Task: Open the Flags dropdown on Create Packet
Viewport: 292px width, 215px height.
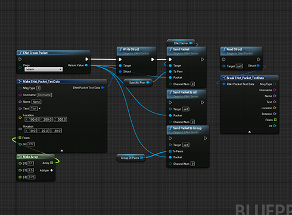Action: pos(44,69)
